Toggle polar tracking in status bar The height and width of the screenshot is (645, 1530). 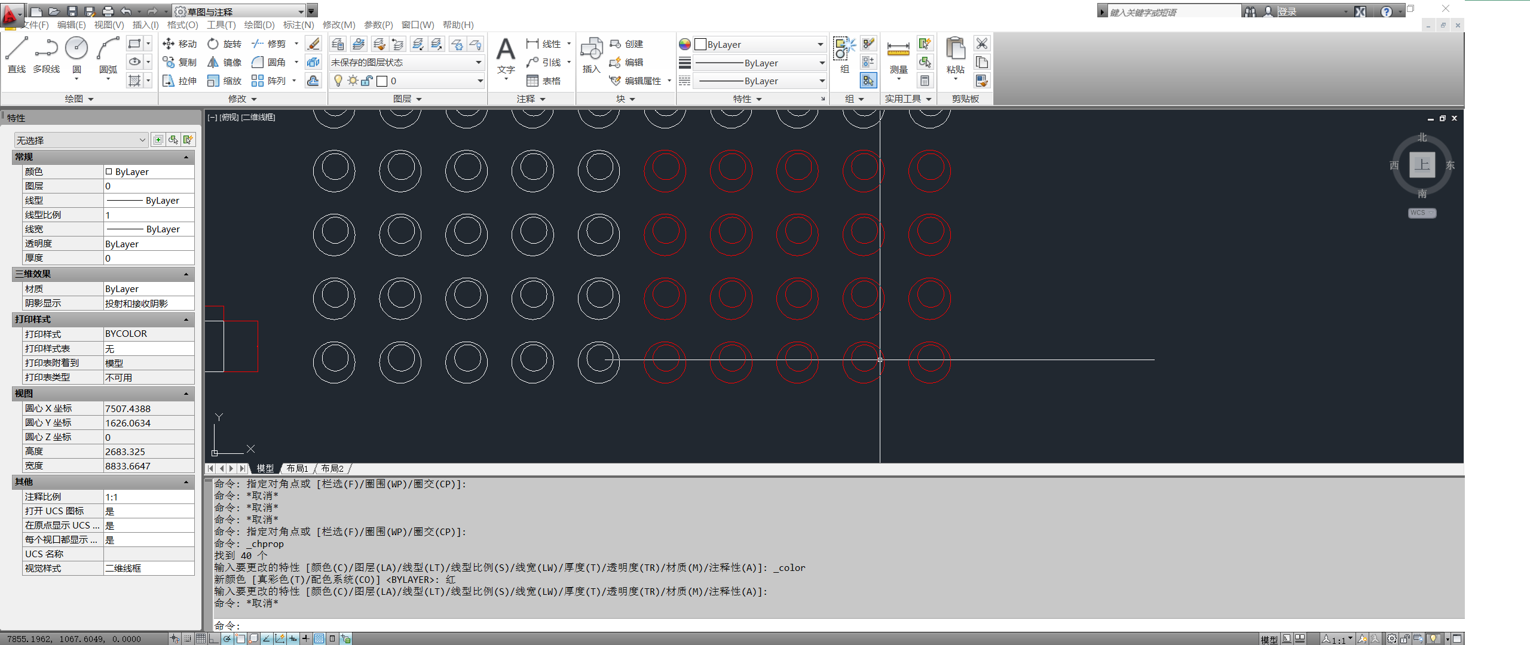pyautogui.click(x=227, y=638)
